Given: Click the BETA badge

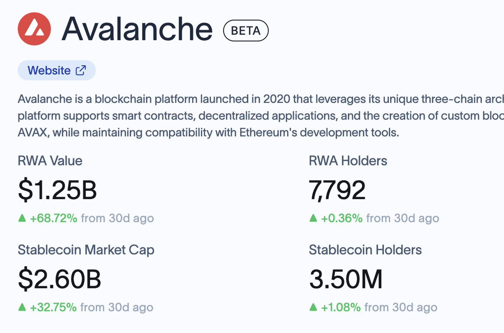Looking at the screenshot, I should [246, 31].
